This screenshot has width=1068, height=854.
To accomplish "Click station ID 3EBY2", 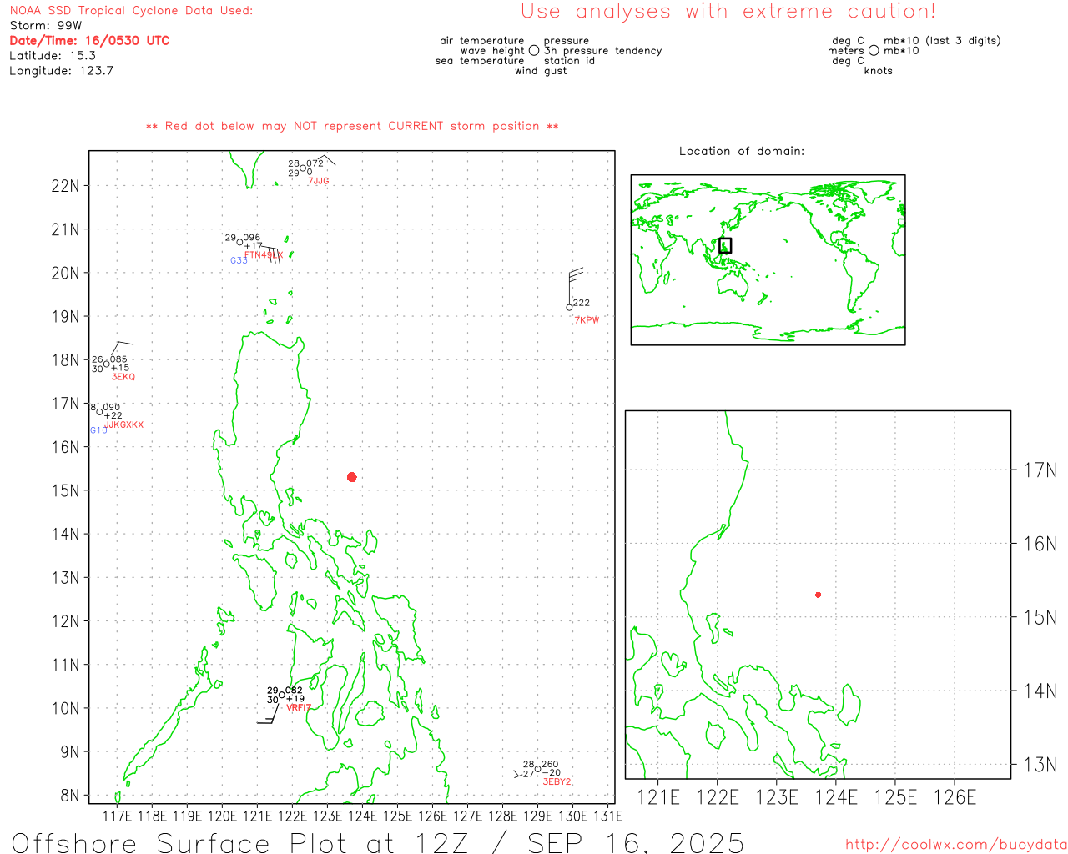I will [x=557, y=782].
